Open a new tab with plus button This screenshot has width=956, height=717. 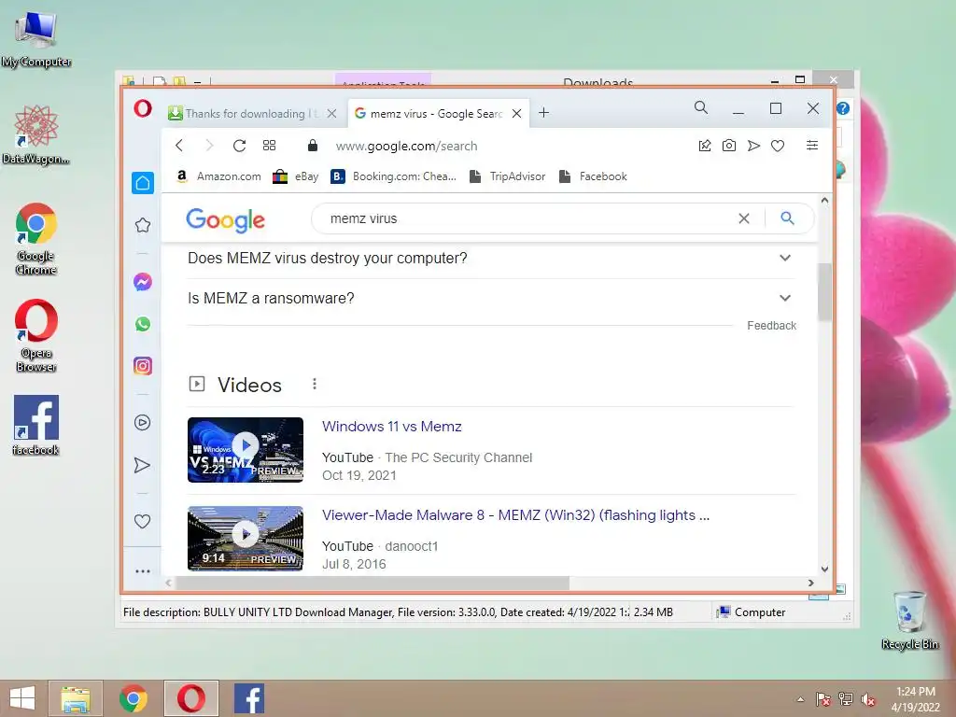[544, 113]
